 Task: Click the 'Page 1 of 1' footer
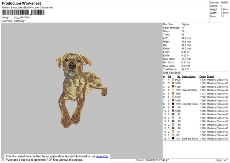[x=222, y=160]
